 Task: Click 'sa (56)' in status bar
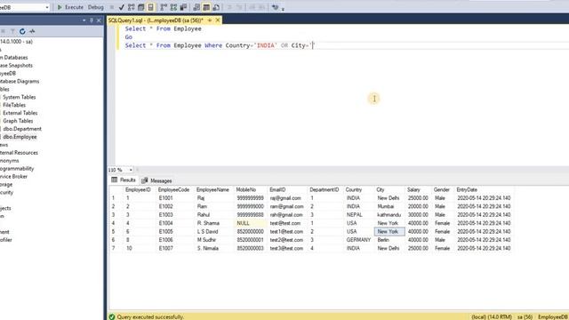[x=525, y=316]
